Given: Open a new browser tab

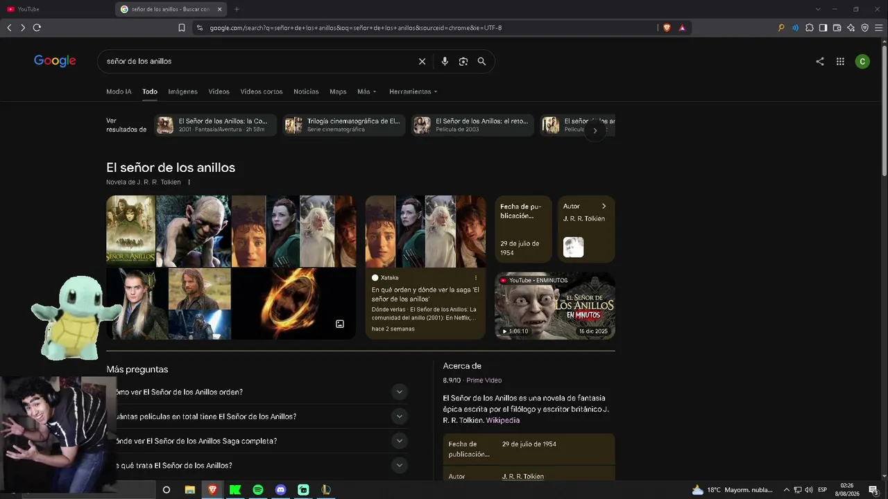Looking at the screenshot, I should point(237,9).
